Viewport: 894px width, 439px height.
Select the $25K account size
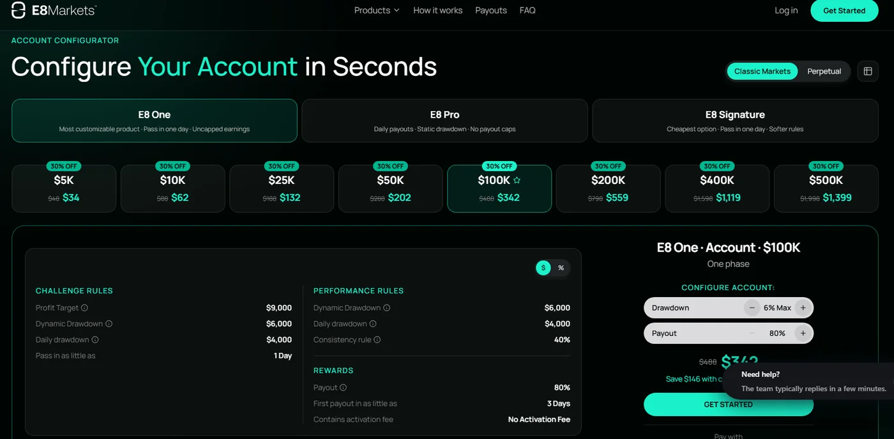coord(282,189)
